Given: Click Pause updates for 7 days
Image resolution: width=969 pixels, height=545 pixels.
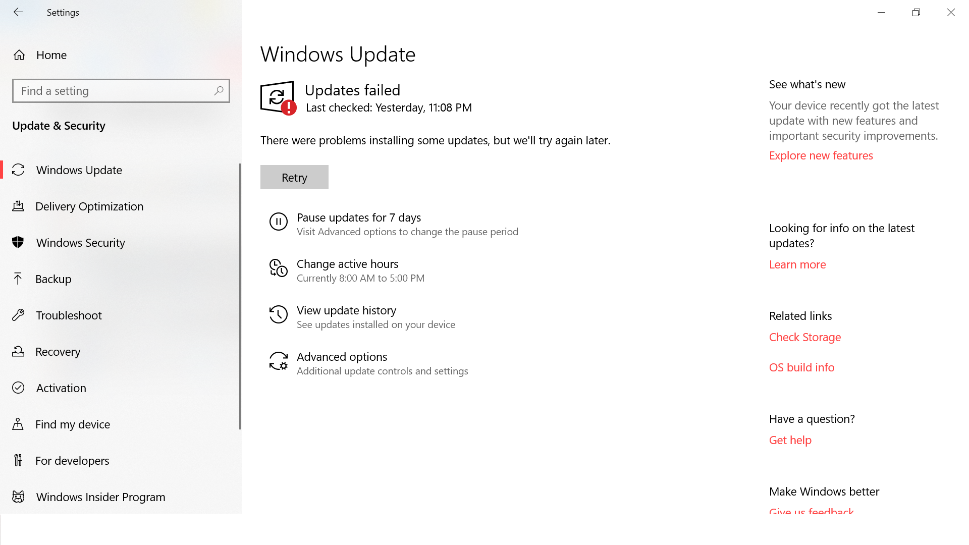Looking at the screenshot, I should [x=394, y=224].
